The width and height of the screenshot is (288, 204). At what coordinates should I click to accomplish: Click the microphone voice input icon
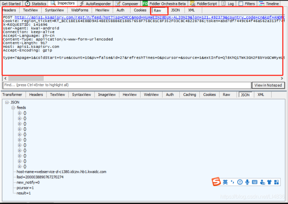(247, 182)
